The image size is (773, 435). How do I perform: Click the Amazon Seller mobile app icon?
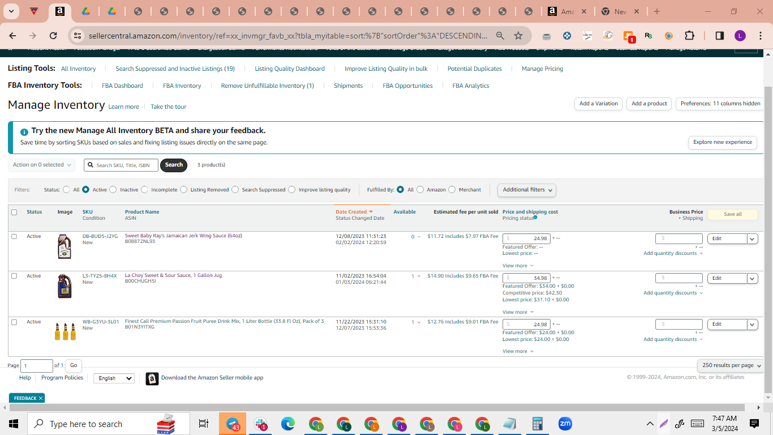pos(152,378)
